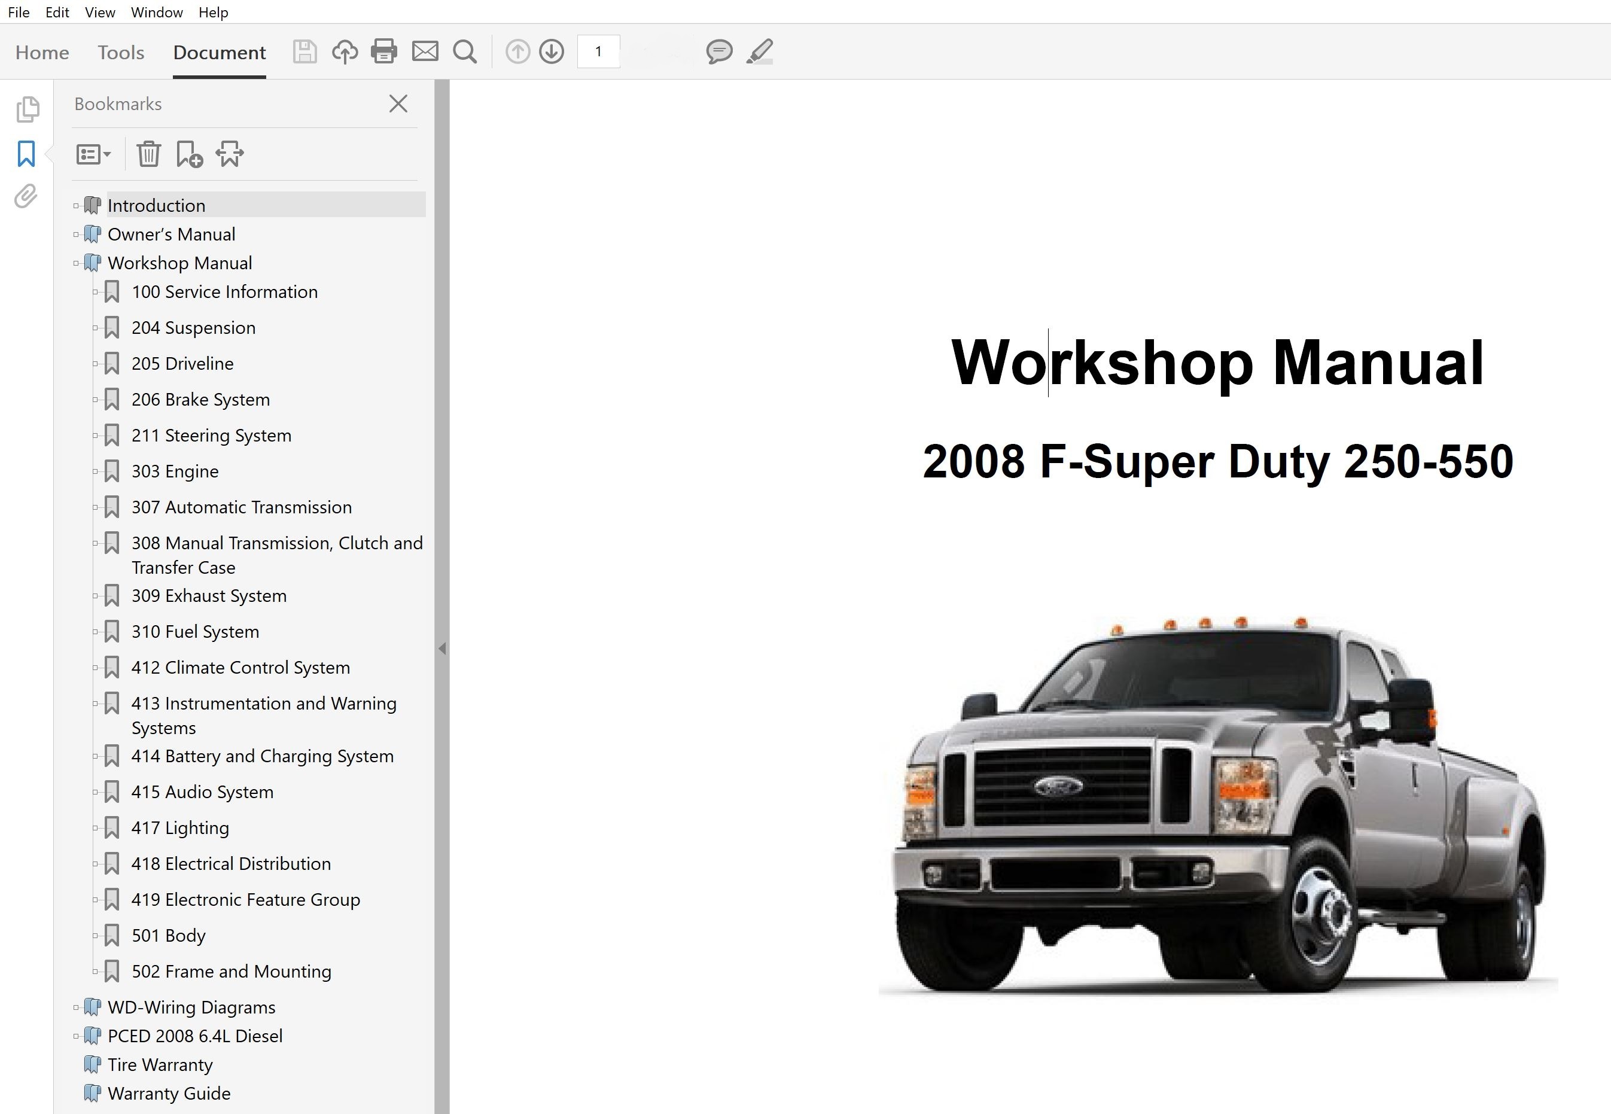
Task: Open 308 Manual Transmission, Clutch bookmark
Action: 277,555
